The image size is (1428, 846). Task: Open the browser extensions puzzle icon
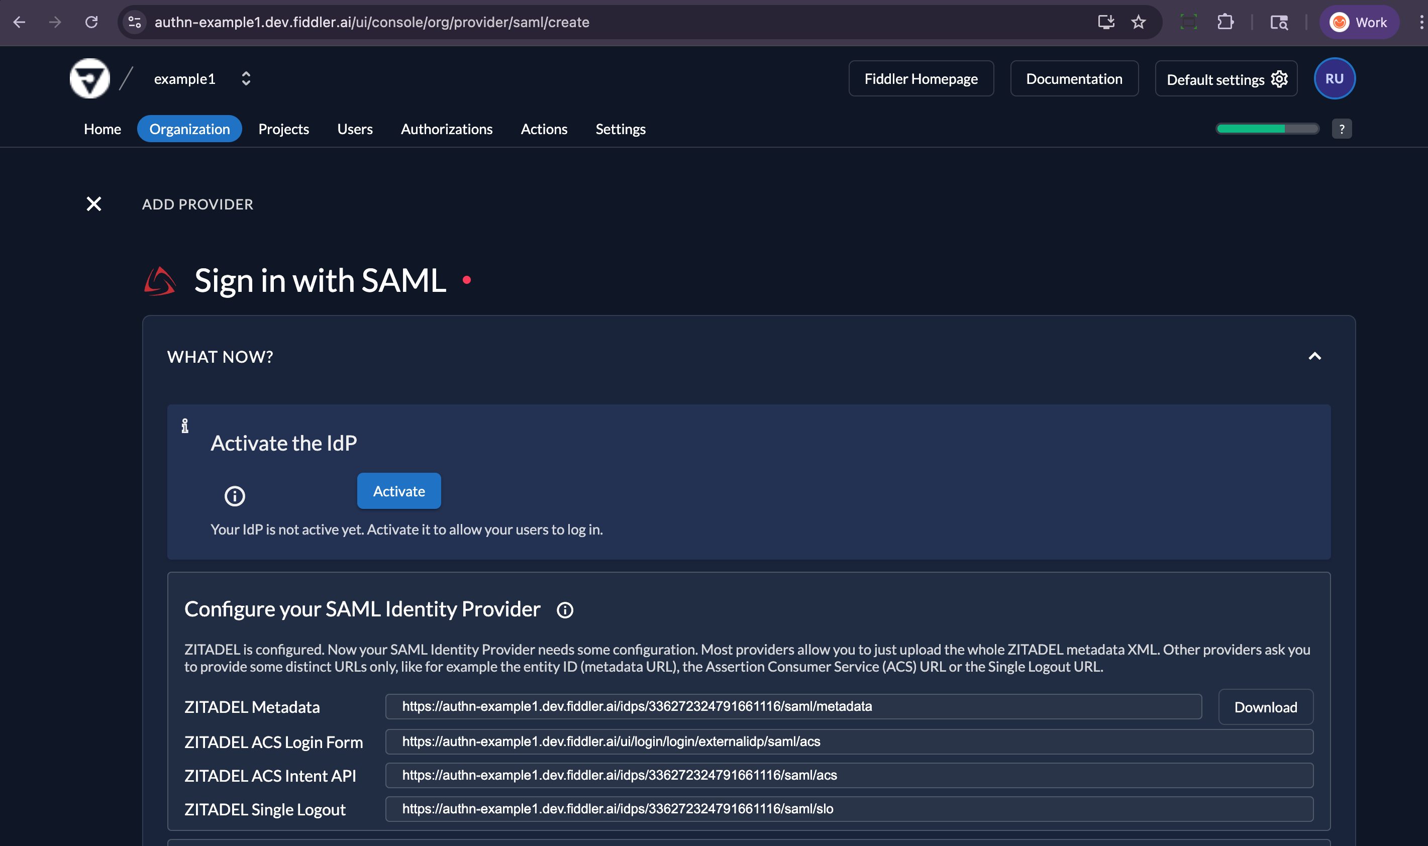tap(1225, 22)
